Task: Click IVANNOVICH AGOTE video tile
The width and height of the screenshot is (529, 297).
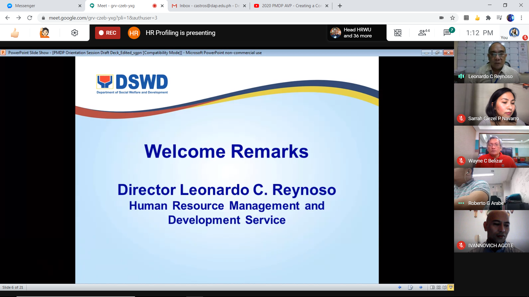Action: 491,231
